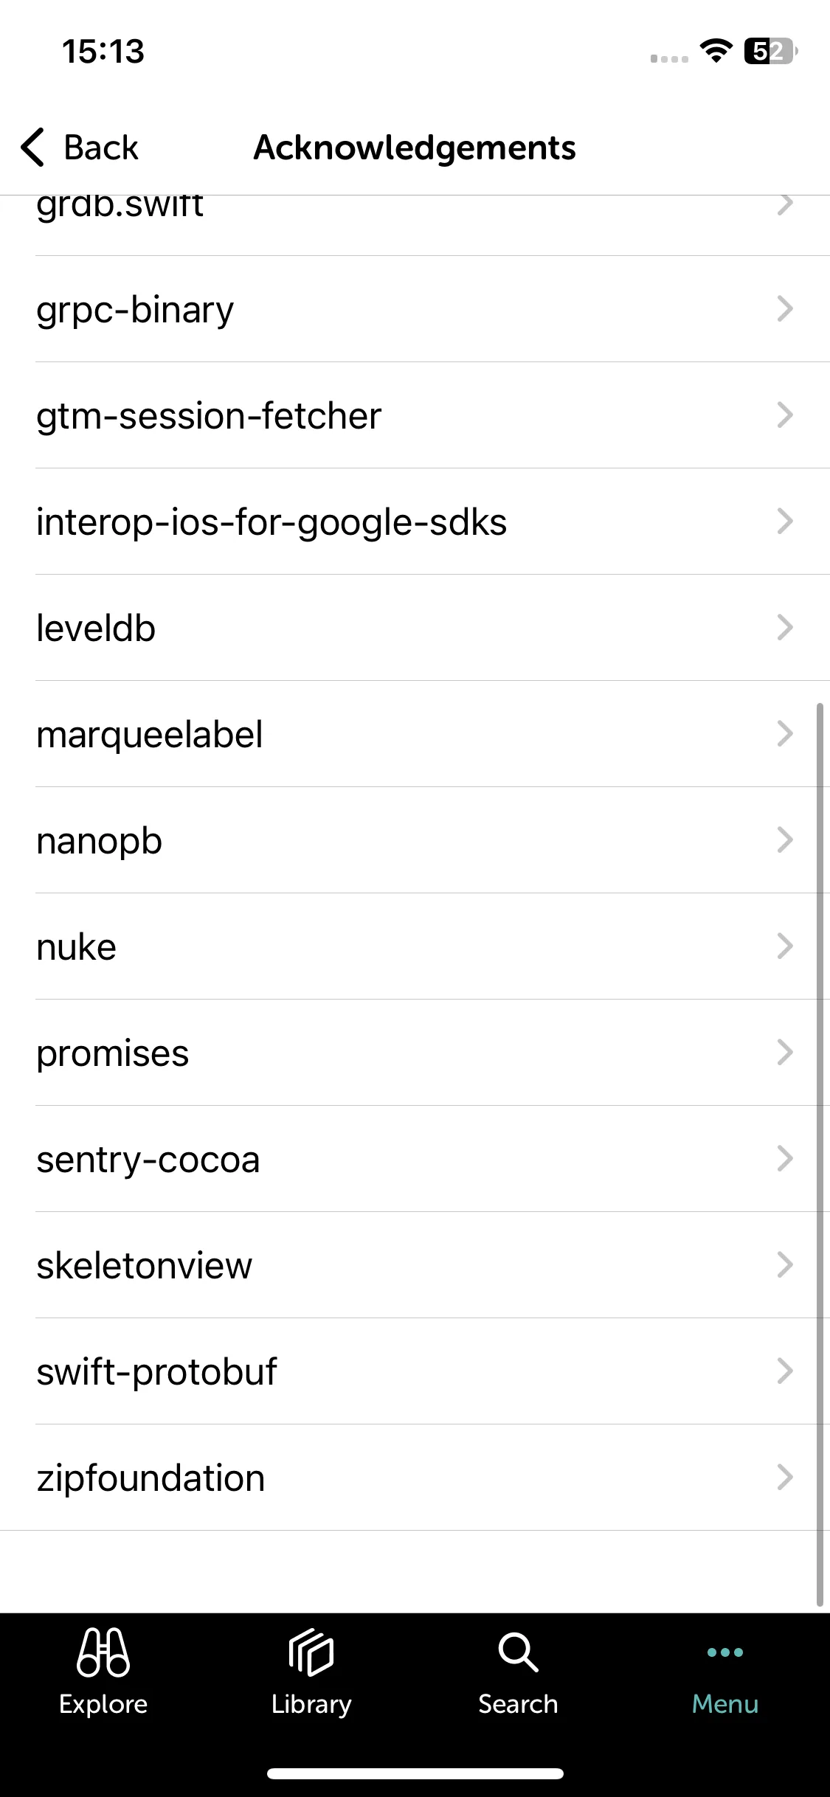This screenshot has width=830, height=1797.
Task: Open the Library stacked books icon
Action: 311,1652
